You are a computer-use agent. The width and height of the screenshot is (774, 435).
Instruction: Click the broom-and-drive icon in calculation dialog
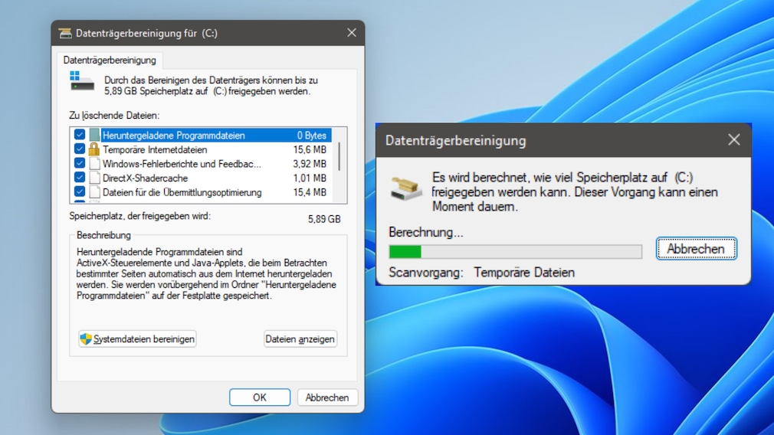tap(406, 189)
